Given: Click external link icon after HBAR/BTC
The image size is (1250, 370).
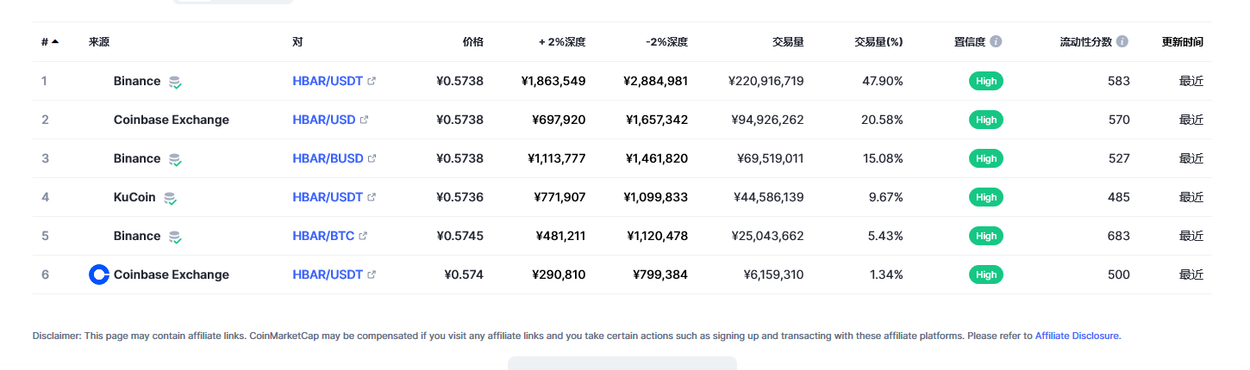Looking at the screenshot, I should 363,236.
